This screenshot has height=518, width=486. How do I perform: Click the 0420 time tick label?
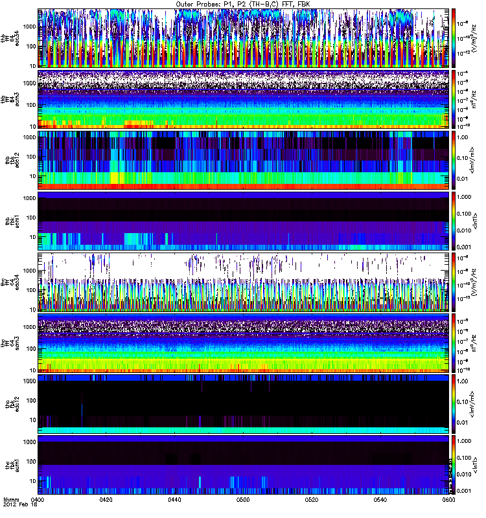(x=107, y=501)
